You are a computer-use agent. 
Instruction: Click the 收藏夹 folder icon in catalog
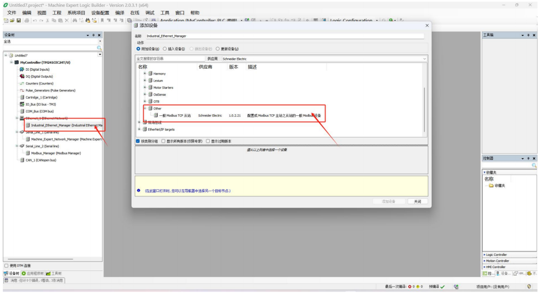[x=491, y=186]
